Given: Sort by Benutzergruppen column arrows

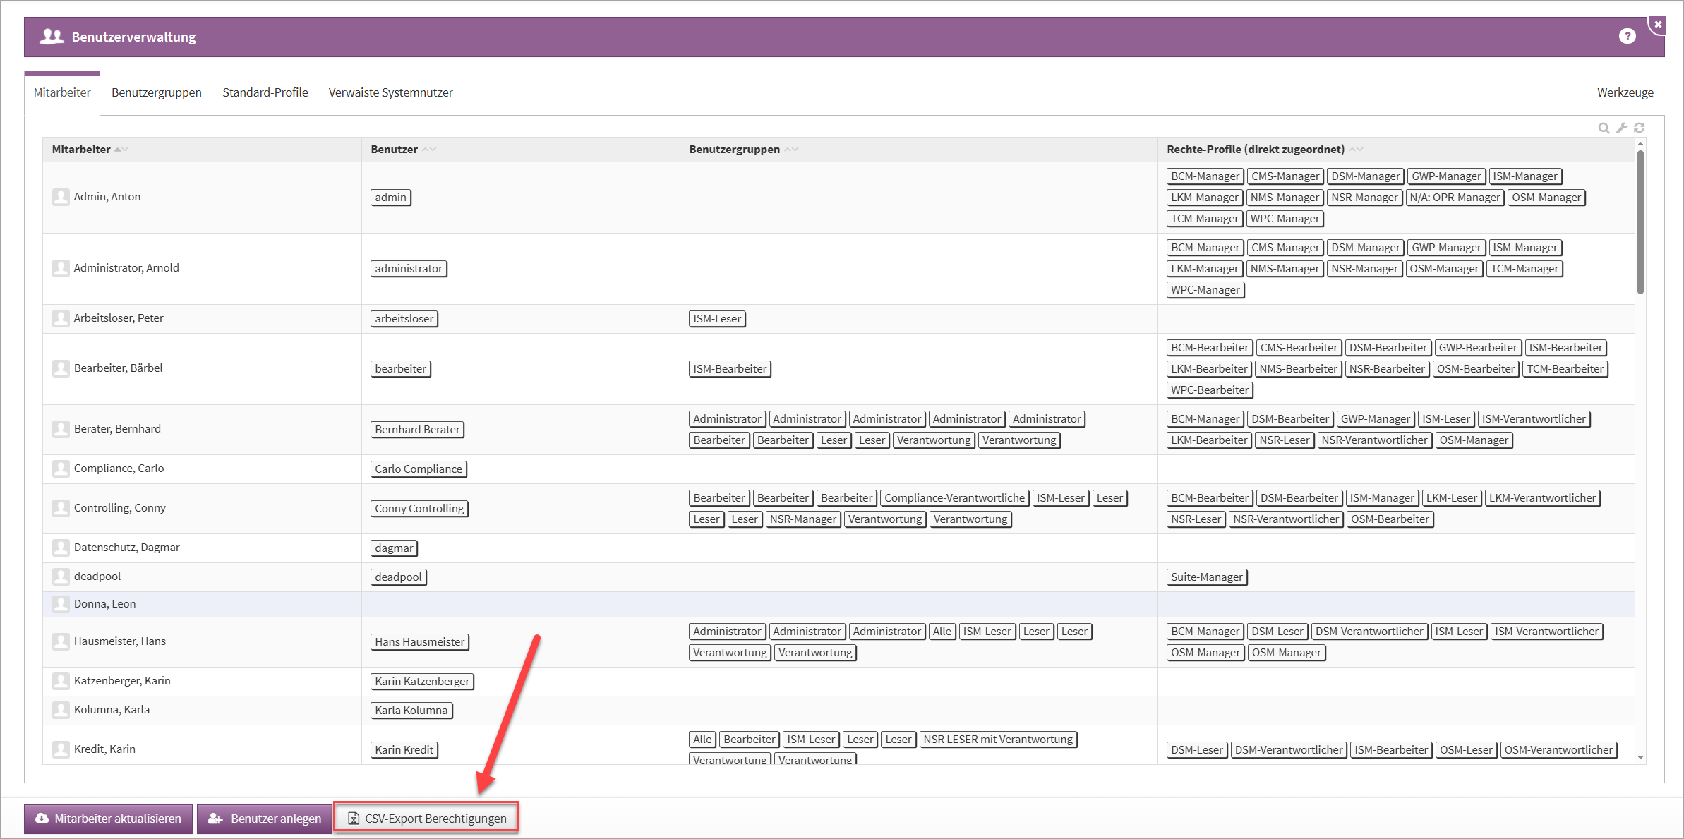Looking at the screenshot, I should click(x=791, y=150).
